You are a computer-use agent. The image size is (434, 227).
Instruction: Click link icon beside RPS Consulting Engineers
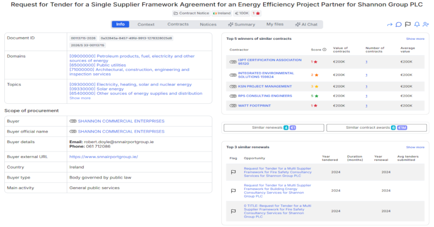point(233,96)
